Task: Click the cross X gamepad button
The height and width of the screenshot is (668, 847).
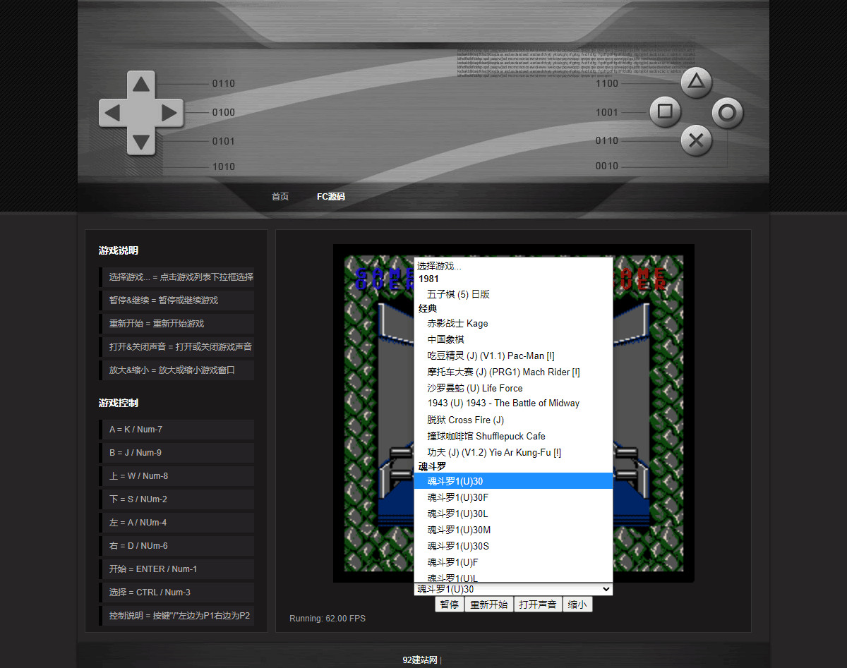Action: [696, 140]
